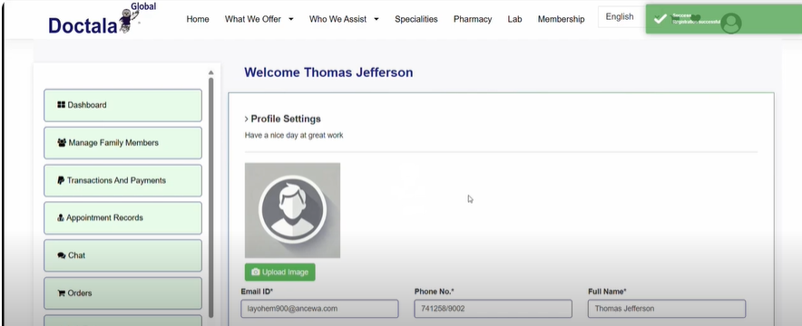Click the Email ID input field
802x326 pixels.
coord(319,309)
